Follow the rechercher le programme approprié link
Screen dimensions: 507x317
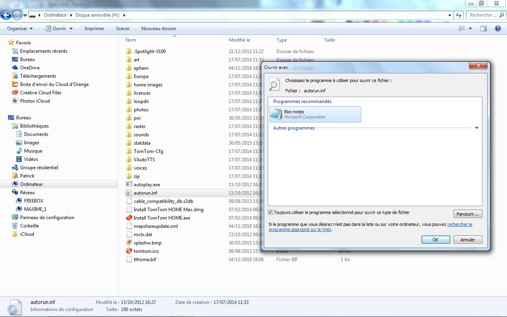coord(370,227)
